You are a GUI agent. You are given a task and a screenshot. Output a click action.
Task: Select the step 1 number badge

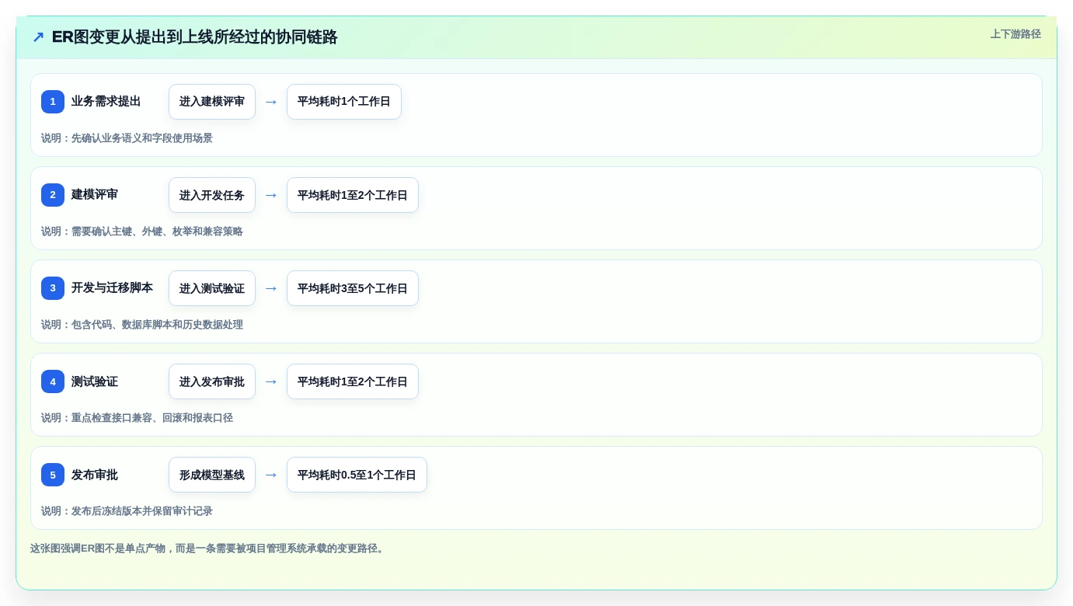[53, 102]
